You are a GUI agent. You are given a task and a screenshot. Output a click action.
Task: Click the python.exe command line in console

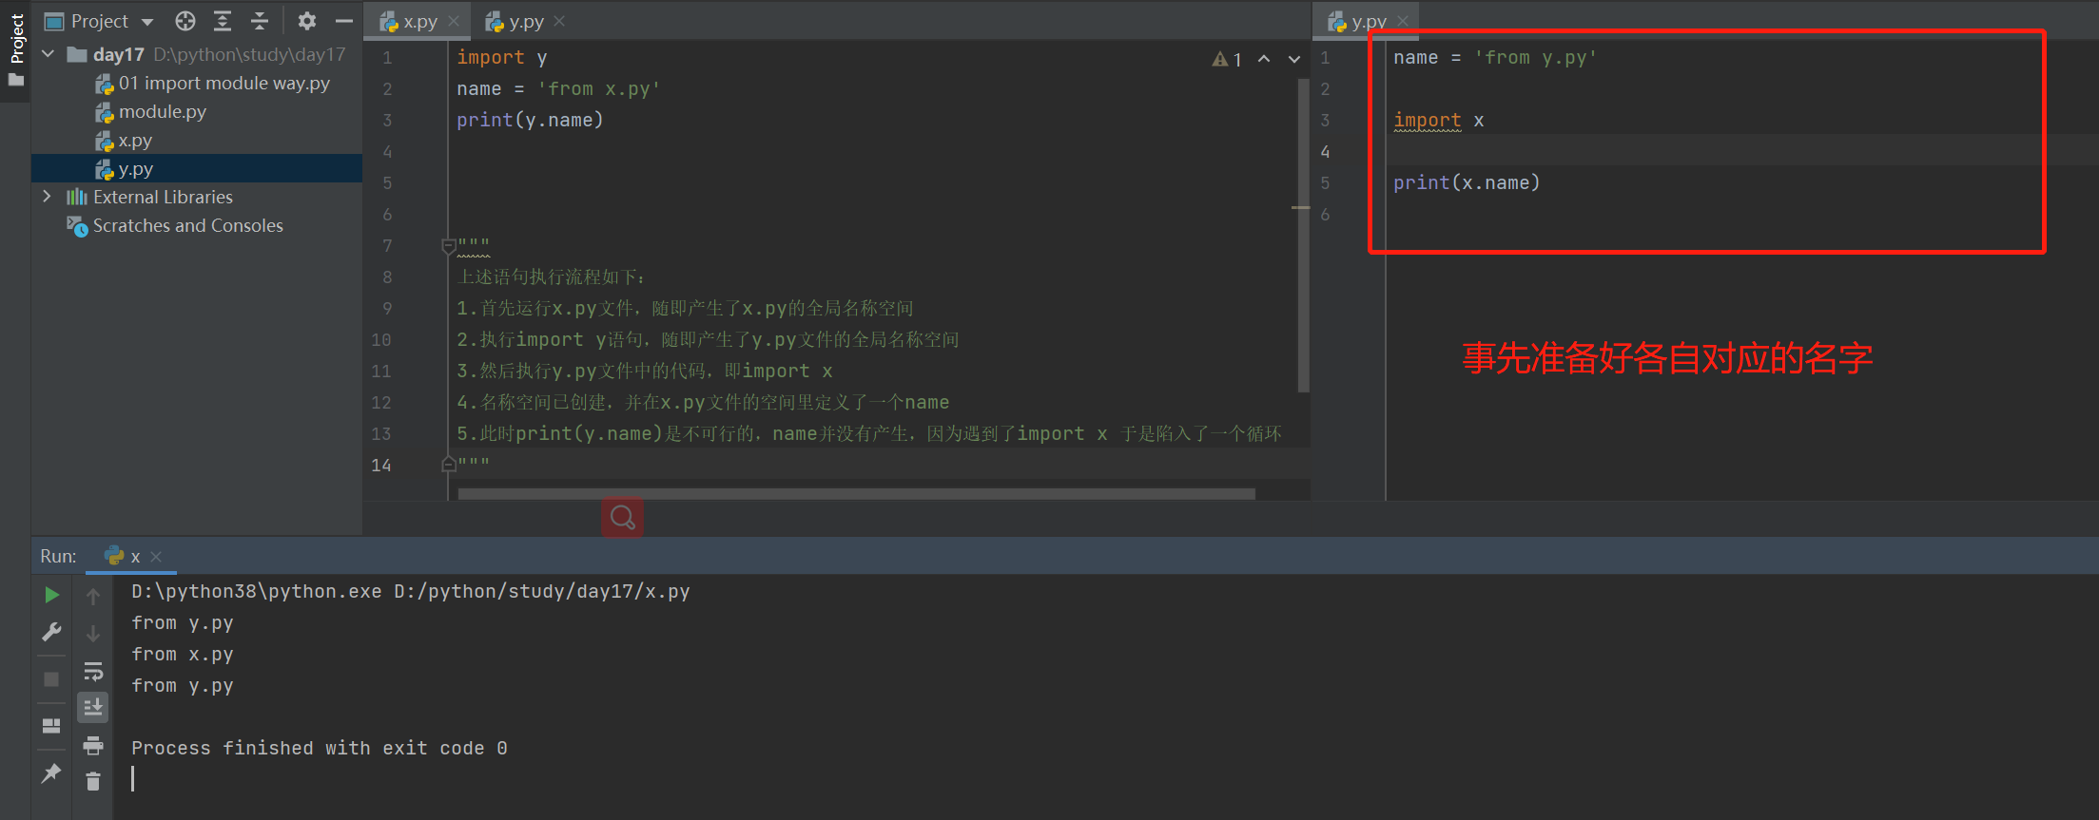[x=411, y=592]
